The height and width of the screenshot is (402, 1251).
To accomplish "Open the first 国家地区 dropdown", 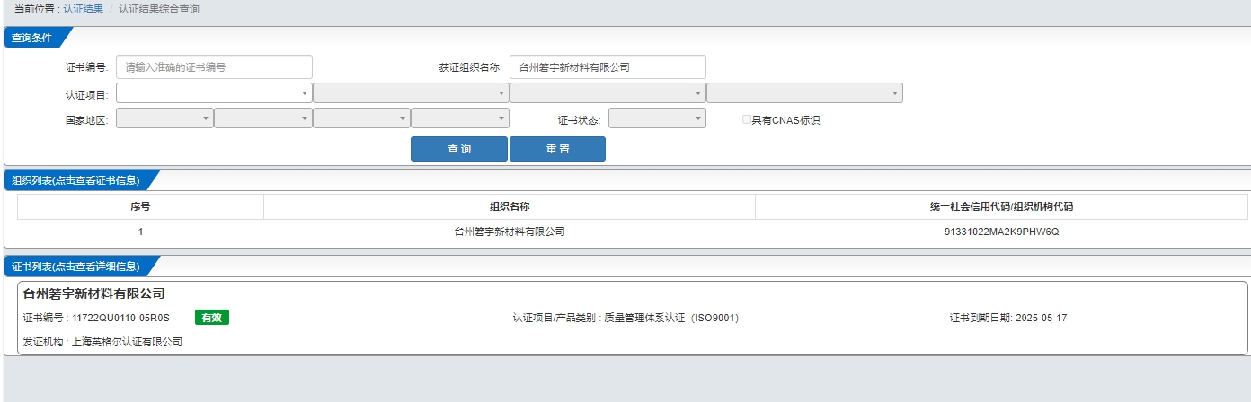I will [x=164, y=118].
